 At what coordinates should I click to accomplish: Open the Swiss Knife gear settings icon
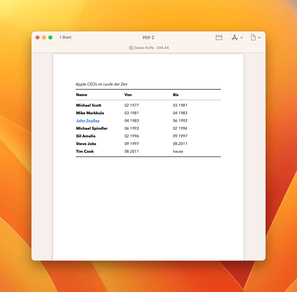131,48
